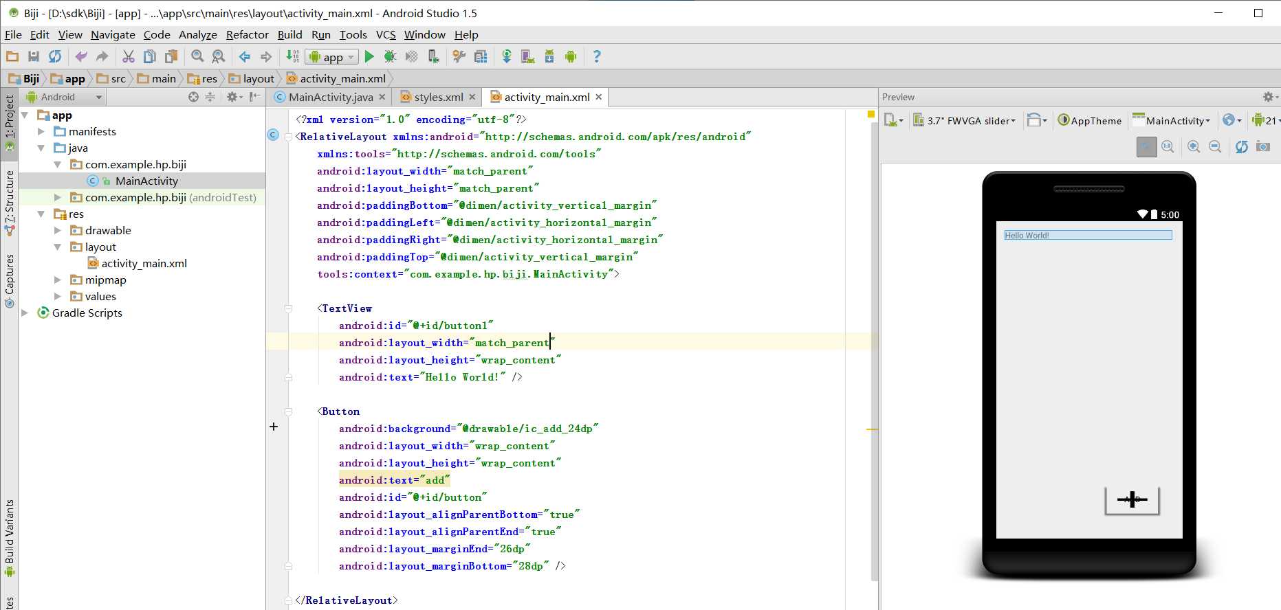Open the MainActivity dropdown in preview
Image resolution: width=1281 pixels, height=610 pixels.
tap(1172, 120)
